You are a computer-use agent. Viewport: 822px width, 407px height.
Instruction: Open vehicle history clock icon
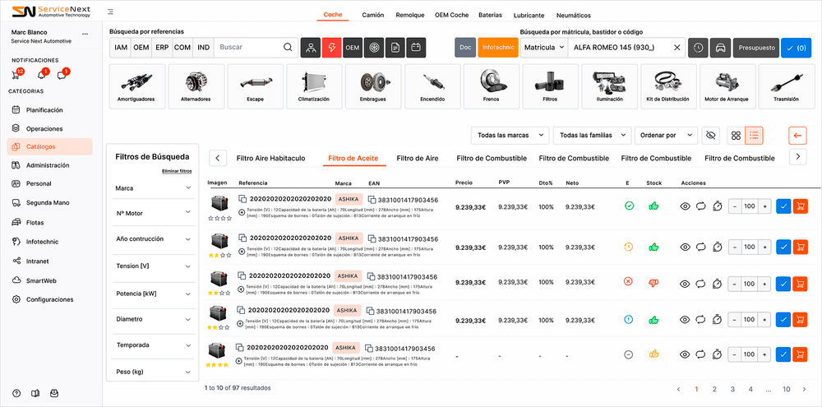click(x=698, y=48)
